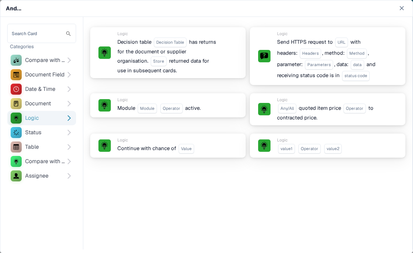
Task: Click the status code placeholder chip
Action: (x=356, y=76)
